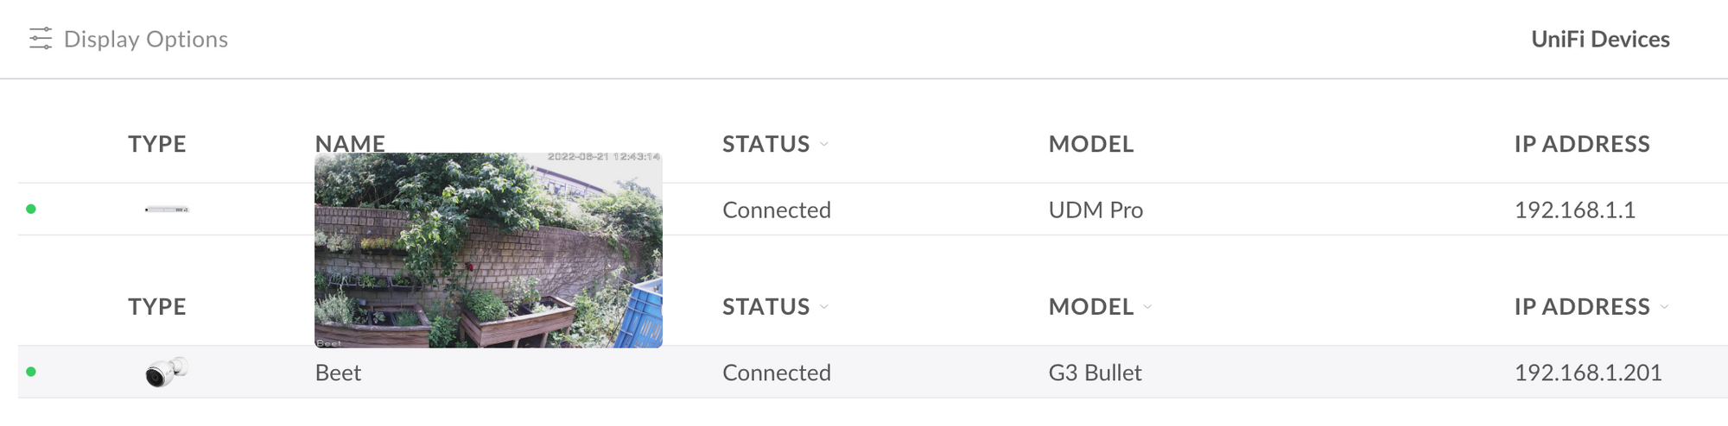Click green status dot for Beet camera
The height and width of the screenshot is (426, 1728).
(31, 372)
